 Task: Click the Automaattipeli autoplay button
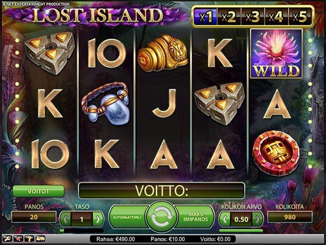pos(128,217)
